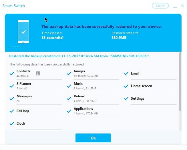The height and width of the screenshot is (150, 187).
Task: Click the restored items list scrollbar
Action: (x=180, y=82)
